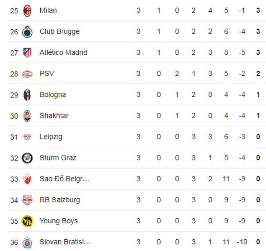266x251 pixels.
Task: Click the Sturm Graz crest icon
Action: (27, 158)
